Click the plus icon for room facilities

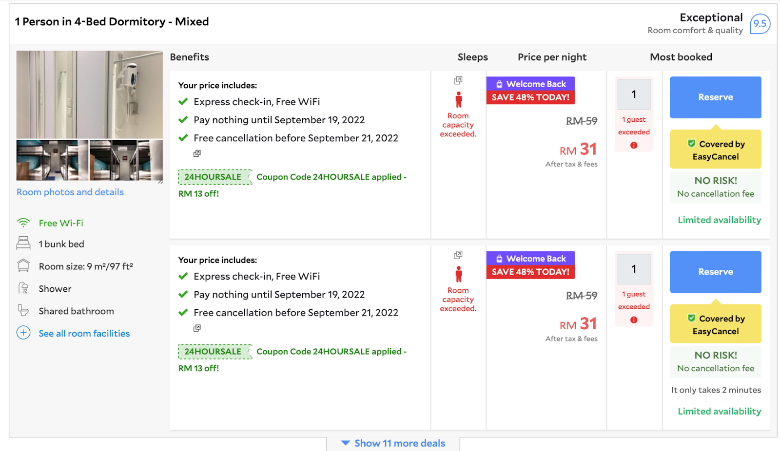coord(23,333)
